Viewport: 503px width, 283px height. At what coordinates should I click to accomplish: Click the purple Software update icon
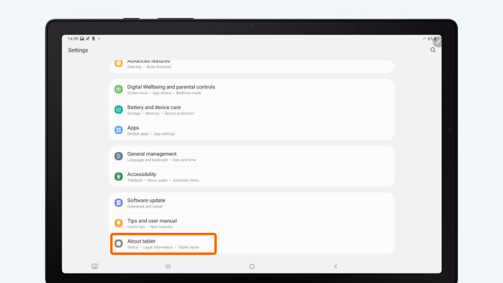click(119, 203)
